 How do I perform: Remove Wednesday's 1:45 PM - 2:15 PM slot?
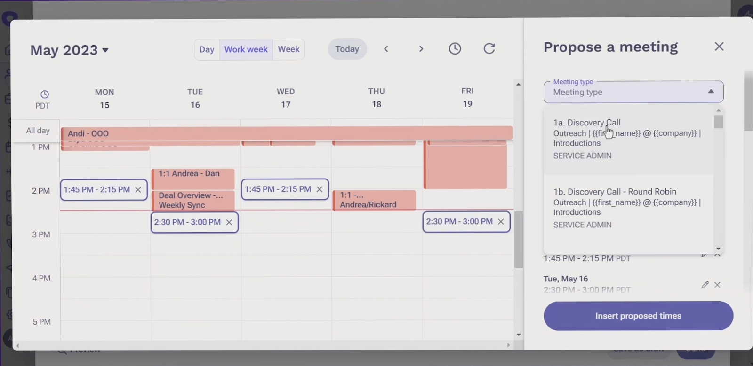click(320, 189)
